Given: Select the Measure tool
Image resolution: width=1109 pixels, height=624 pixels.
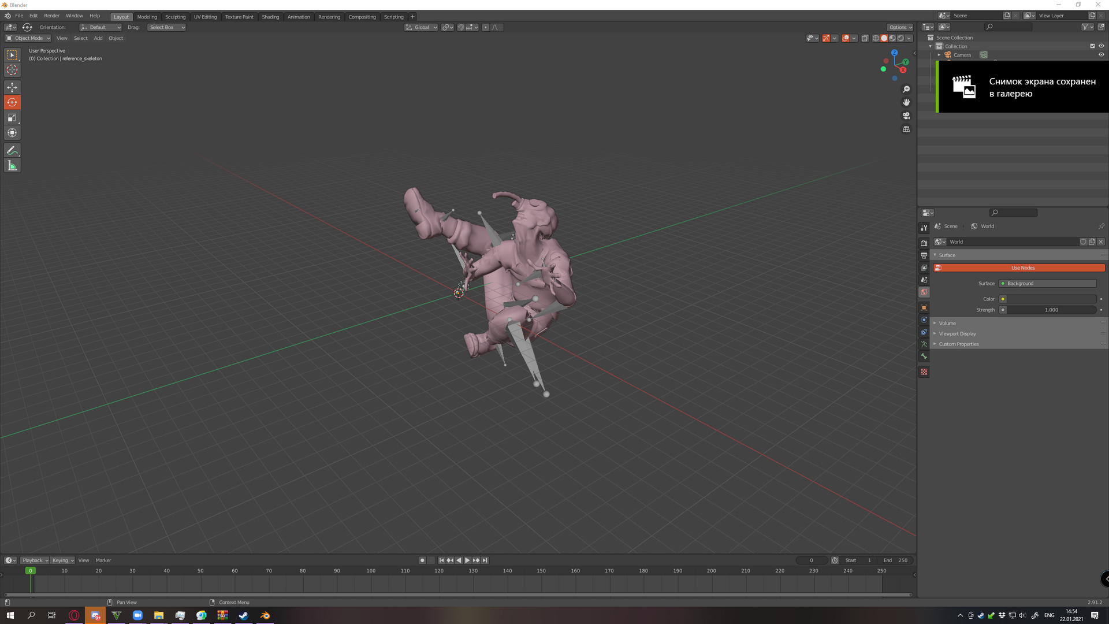Looking at the screenshot, I should [x=12, y=166].
